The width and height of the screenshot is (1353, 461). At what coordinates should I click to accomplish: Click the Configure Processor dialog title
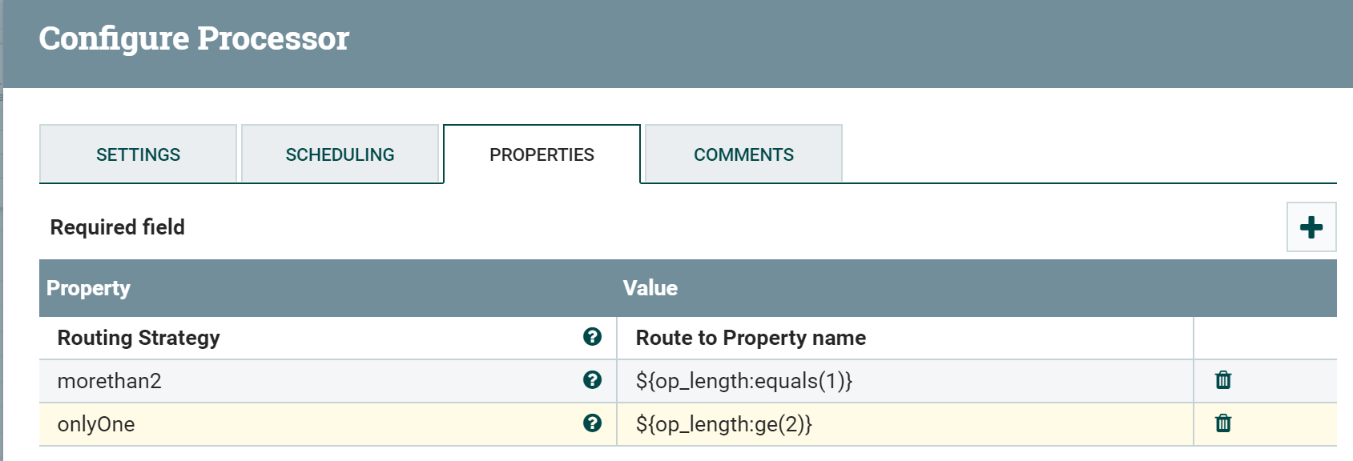coord(194,38)
